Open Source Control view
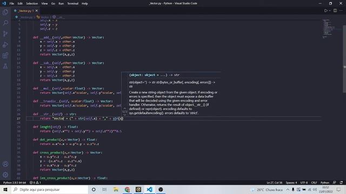Image resolution: width=346 pixels, height=194 pixels. pyautogui.click(x=5, y=33)
